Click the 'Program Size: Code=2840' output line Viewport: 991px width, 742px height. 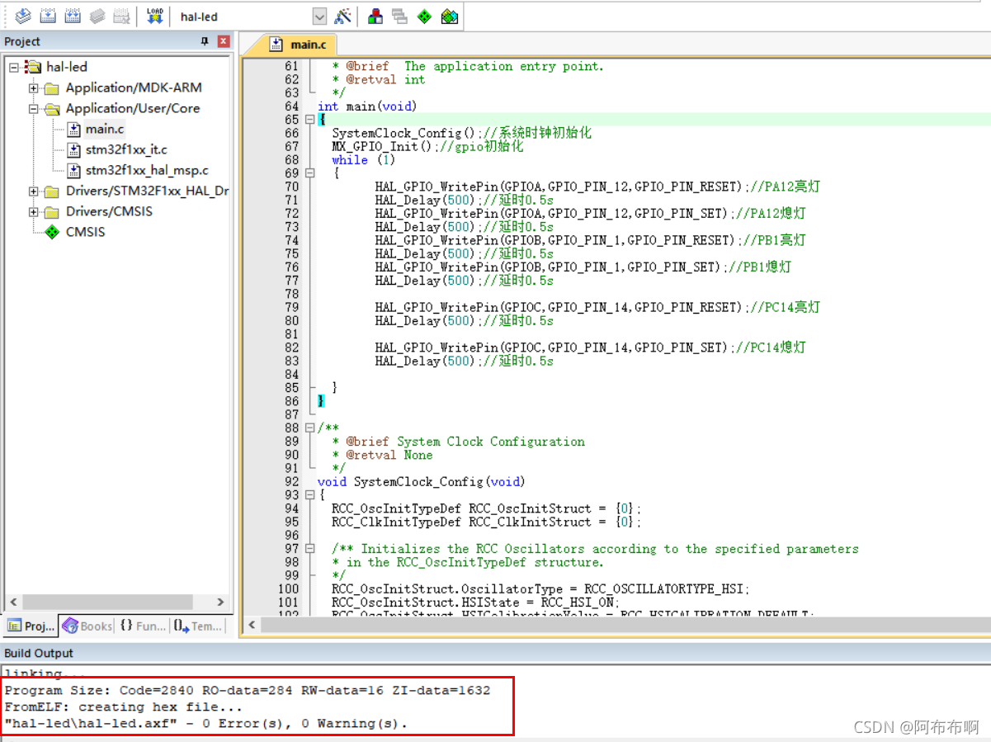[248, 690]
